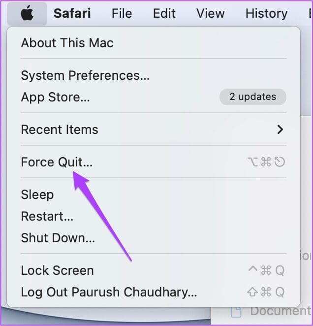The image size is (313, 326).
Task: Click the 2 updates badge
Action: pos(252,97)
